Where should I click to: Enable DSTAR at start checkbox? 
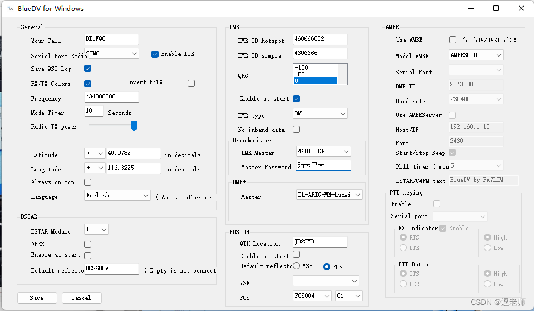click(x=88, y=256)
